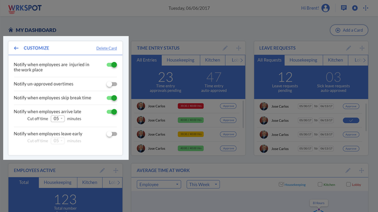Click the plus icon in Add a Card
The height and width of the screenshot is (212, 378).
pos(338,30)
